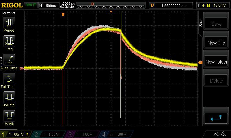231x138 pixels.
Task: Choose the Fall Time measurement icon
Action: point(9,78)
